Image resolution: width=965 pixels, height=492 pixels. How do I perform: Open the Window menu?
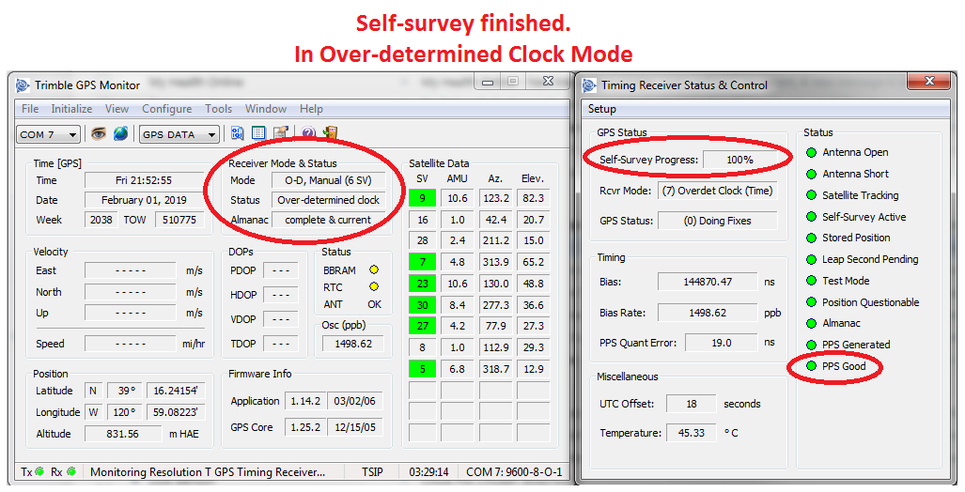[266, 109]
